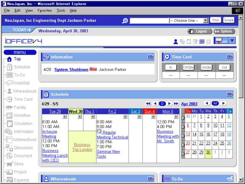This screenshot has width=245, height=184.
Task: Select week row of April 27 arrow
Action: point(183,154)
